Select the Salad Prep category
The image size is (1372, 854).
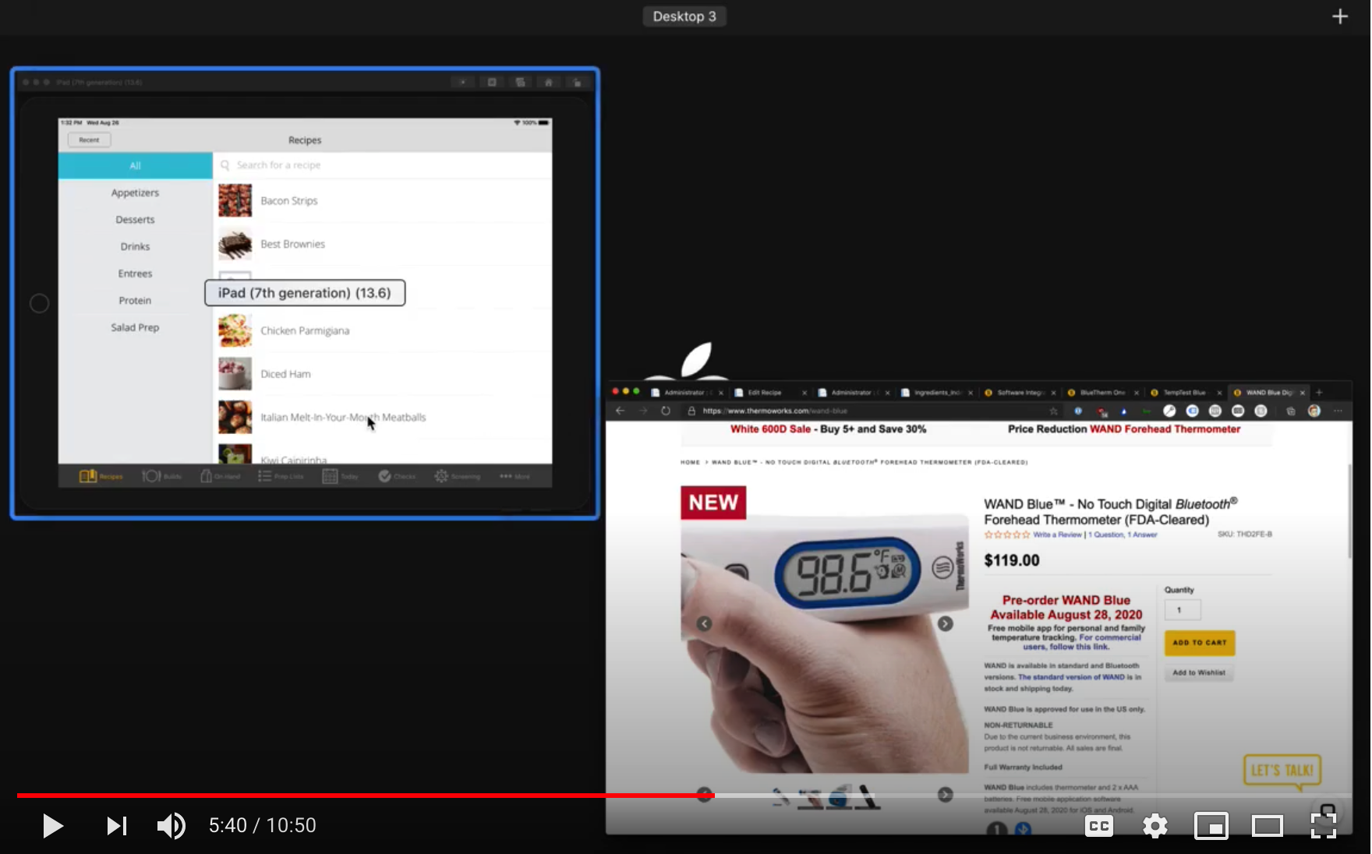pos(135,327)
